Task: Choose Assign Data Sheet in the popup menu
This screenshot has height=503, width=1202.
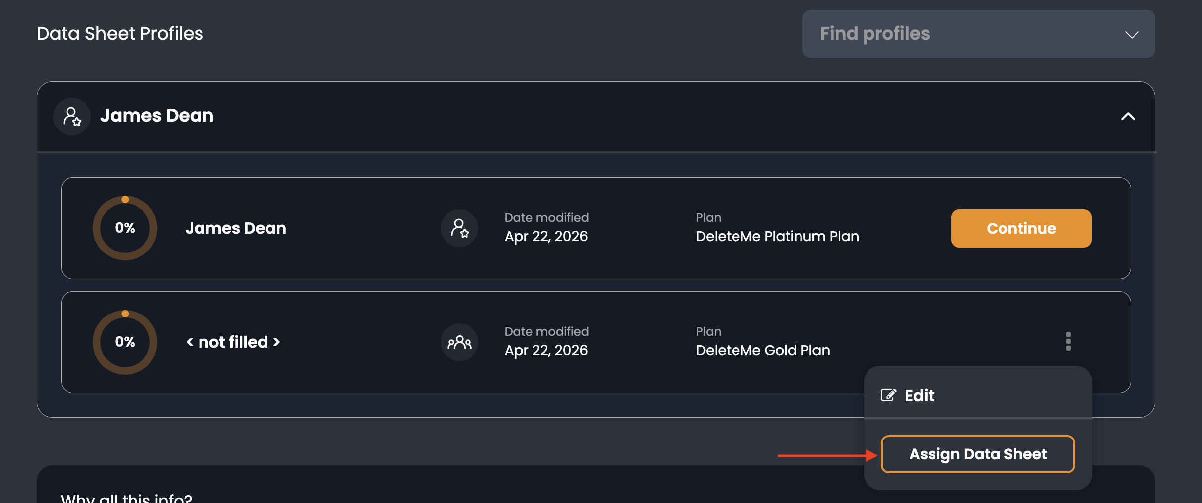Action: [978, 454]
